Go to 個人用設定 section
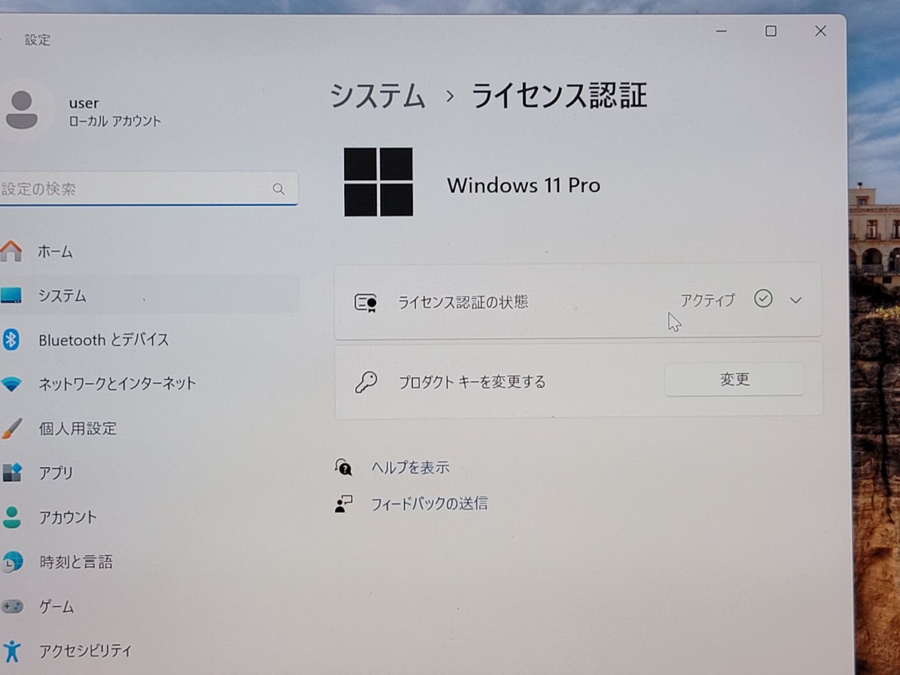Screen dimensions: 900x675 [149, 429]
